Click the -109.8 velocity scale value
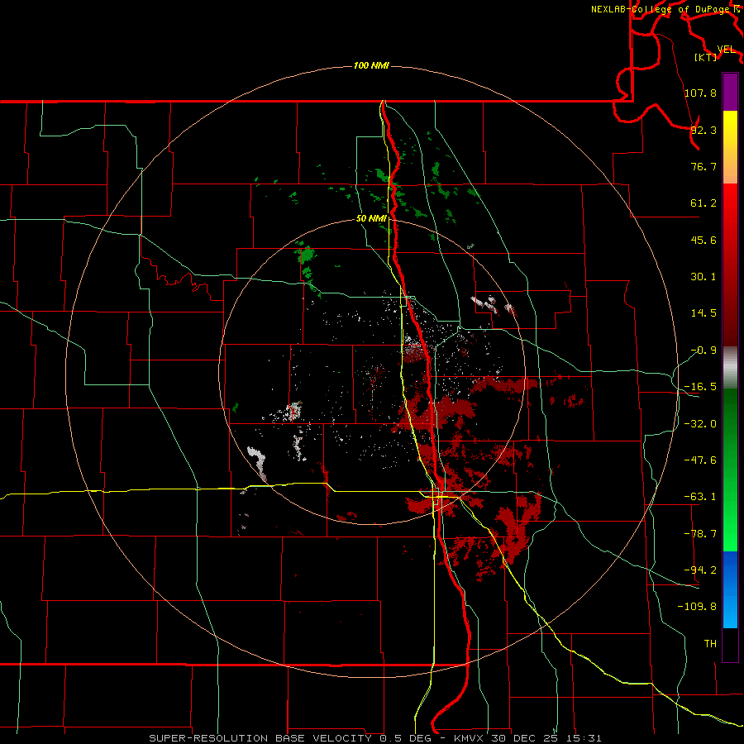The height and width of the screenshot is (744, 744). 697,607
